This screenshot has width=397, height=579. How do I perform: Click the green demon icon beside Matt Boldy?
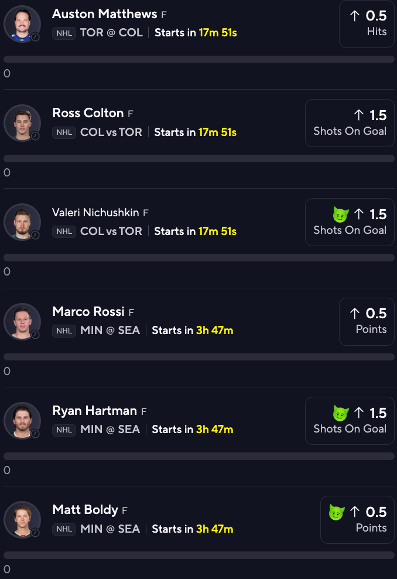tap(337, 512)
